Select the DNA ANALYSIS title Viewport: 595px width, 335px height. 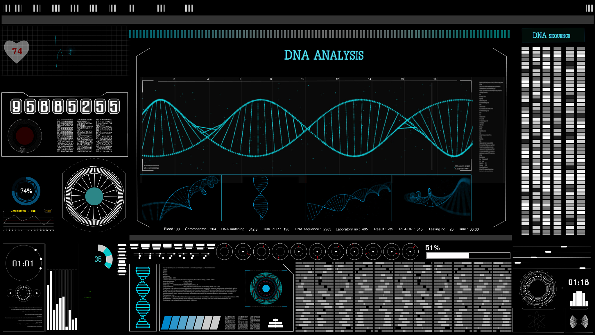(324, 55)
